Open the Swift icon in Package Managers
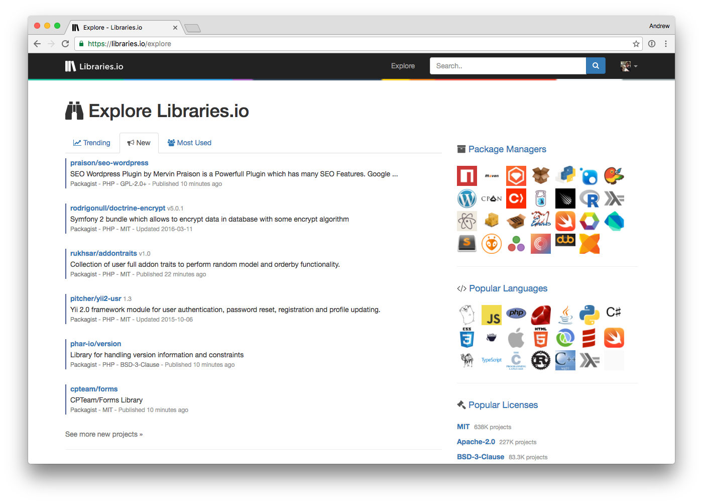This screenshot has width=703, height=504. click(x=565, y=221)
